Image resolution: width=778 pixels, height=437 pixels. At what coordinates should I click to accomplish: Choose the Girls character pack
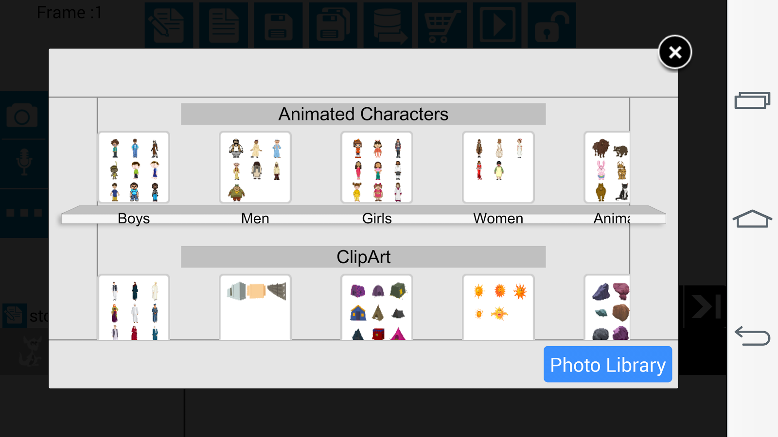pyautogui.click(x=377, y=167)
